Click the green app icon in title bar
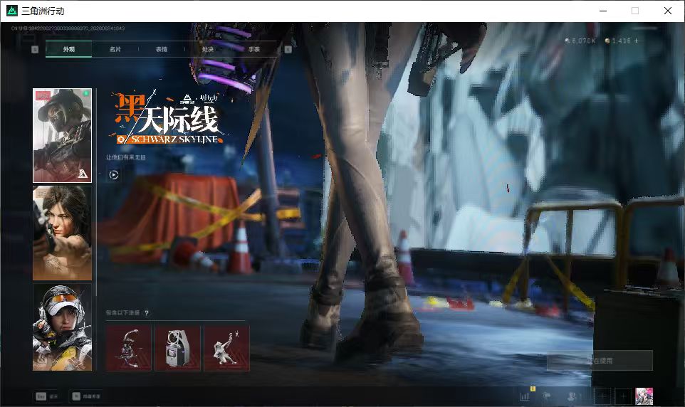The height and width of the screenshot is (407, 685). point(12,11)
